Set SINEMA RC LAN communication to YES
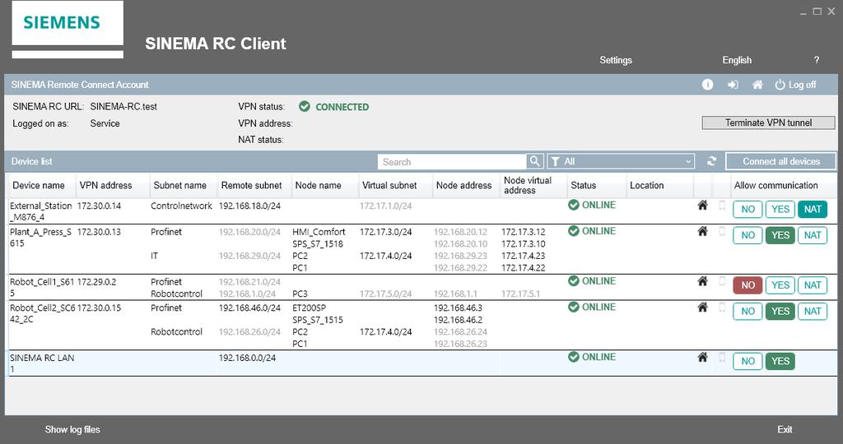 pyautogui.click(x=780, y=361)
